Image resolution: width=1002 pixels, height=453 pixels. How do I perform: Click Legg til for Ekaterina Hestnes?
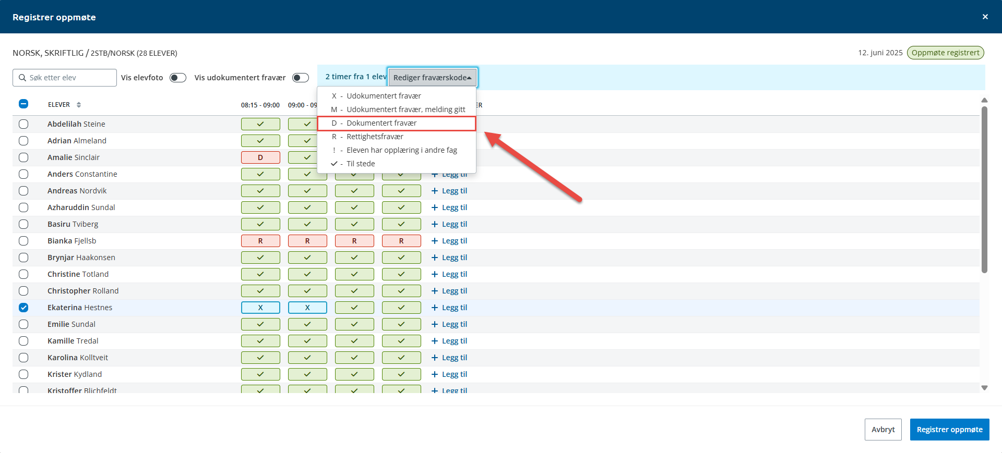[x=449, y=308]
